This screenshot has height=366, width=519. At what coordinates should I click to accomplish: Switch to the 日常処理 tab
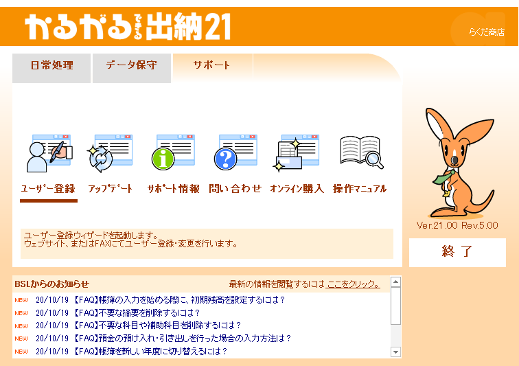51,68
